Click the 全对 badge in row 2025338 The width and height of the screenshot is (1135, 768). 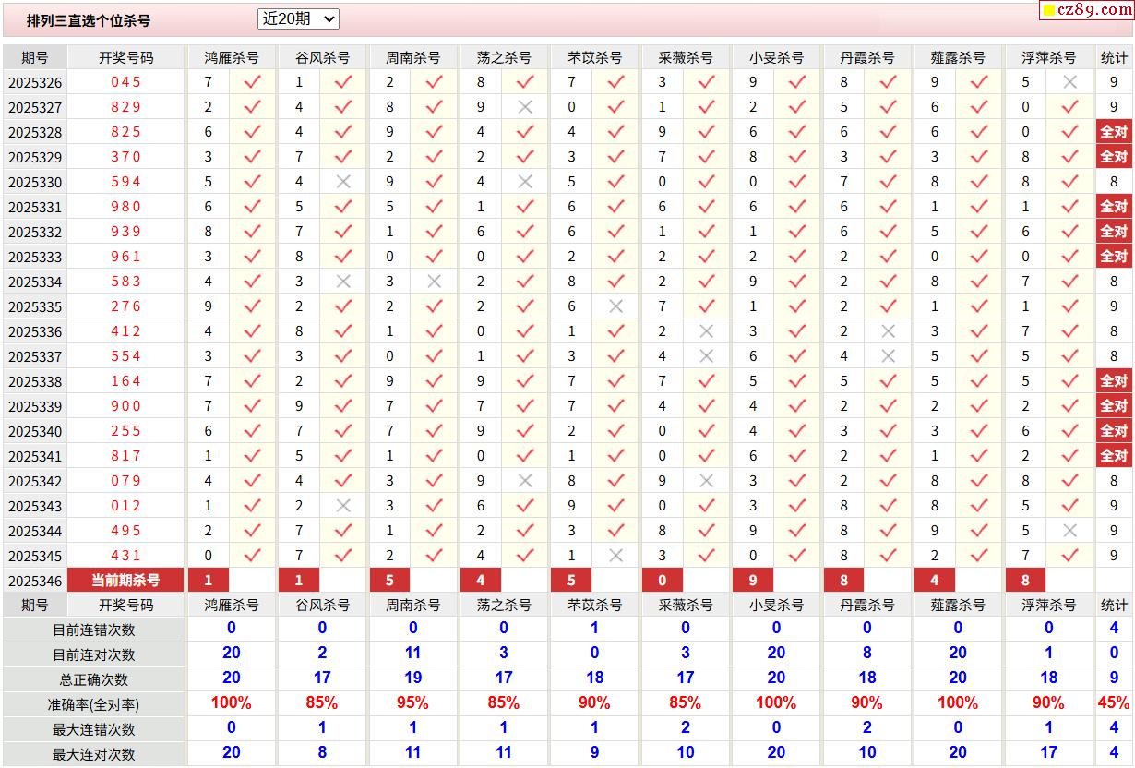(1114, 381)
